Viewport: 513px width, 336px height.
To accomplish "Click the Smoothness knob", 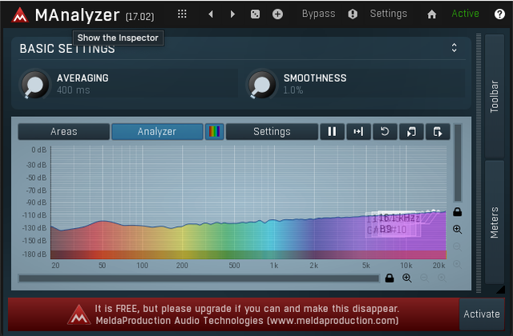I will coord(261,85).
